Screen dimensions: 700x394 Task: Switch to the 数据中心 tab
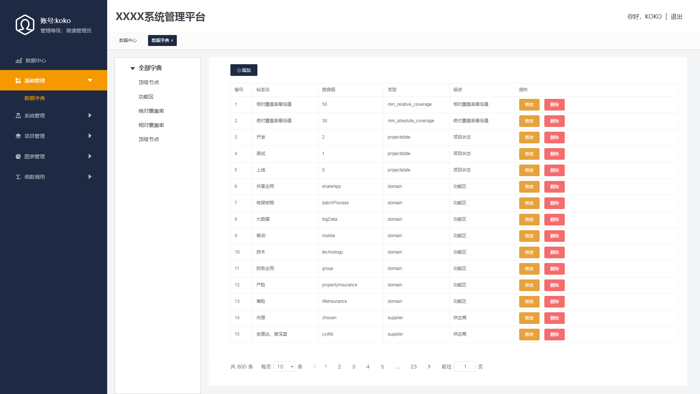pos(128,40)
